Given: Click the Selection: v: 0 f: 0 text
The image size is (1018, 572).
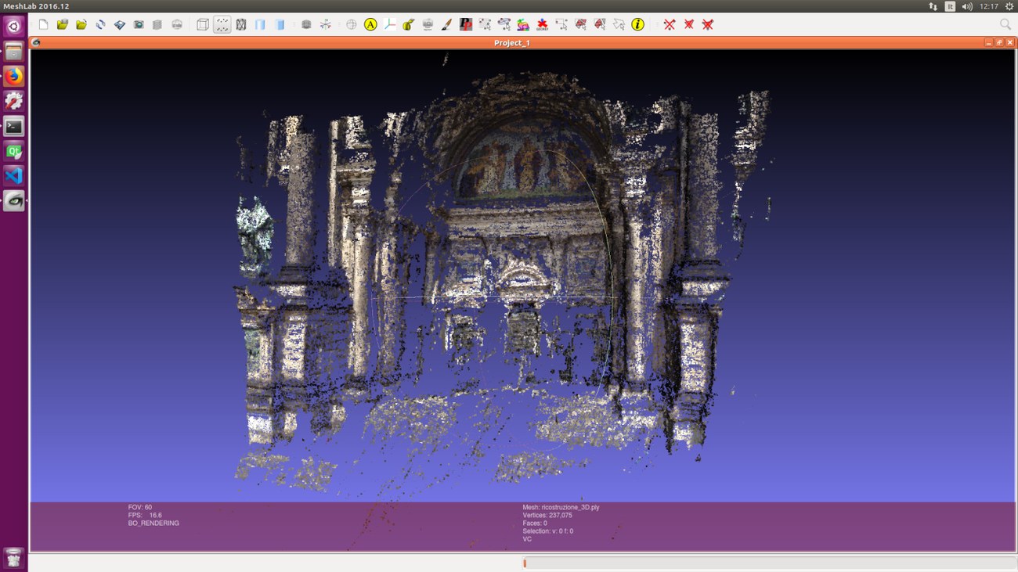Looking at the screenshot, I should pos(547,531).
